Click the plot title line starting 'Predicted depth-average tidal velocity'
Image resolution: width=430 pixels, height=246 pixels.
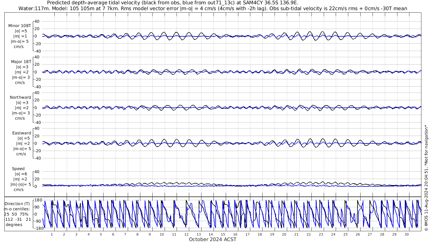(172, 3)
